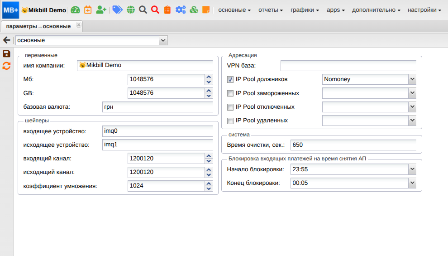448x256 pixels.
Task: Open the Начало блокировки time dropdown
Action: point(412,169)
